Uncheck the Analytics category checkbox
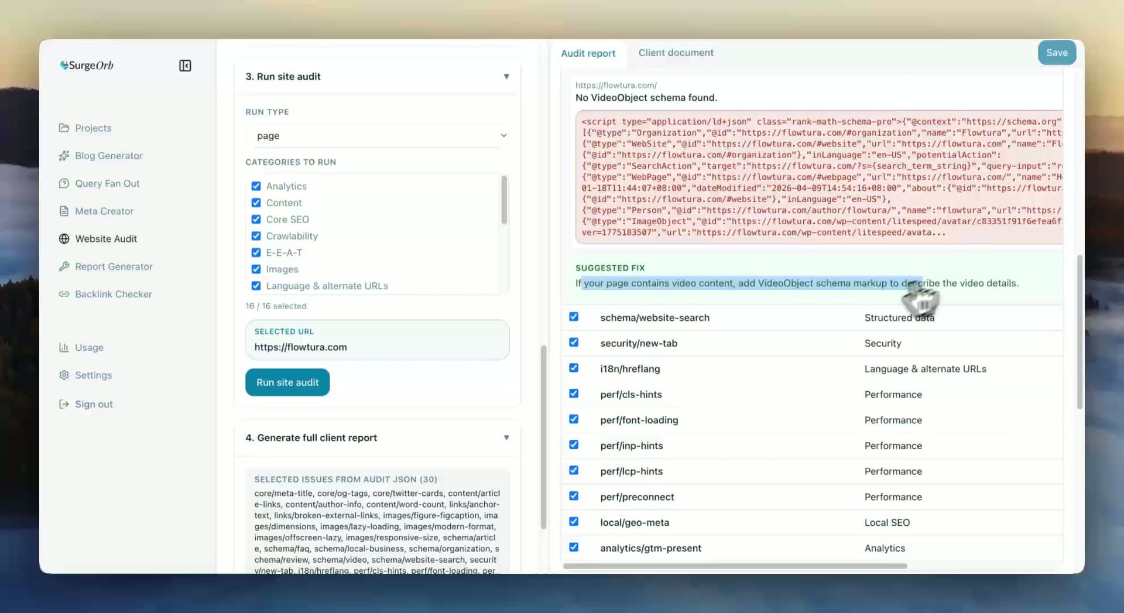The width and height of the screenshot is (1124, 613). click(256, 186)
